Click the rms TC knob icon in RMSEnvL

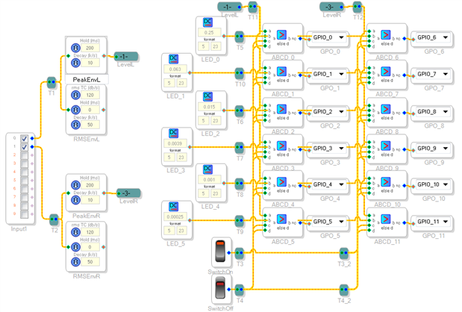[75, 95]
